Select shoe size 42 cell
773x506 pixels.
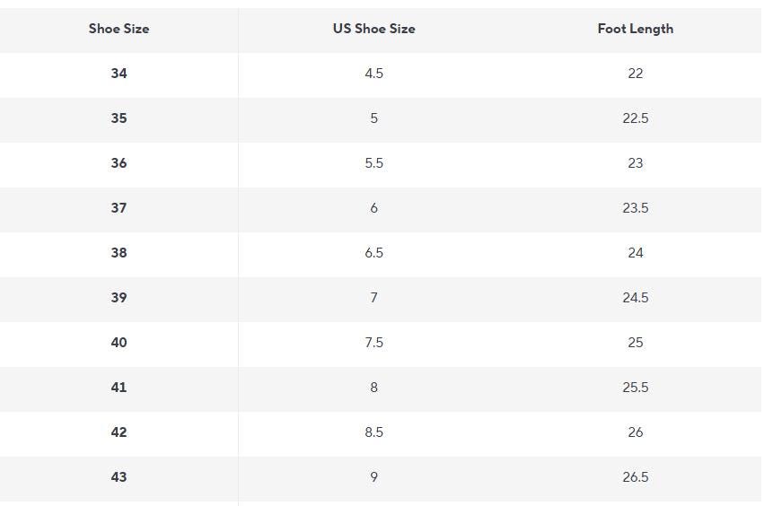[119, 432]
